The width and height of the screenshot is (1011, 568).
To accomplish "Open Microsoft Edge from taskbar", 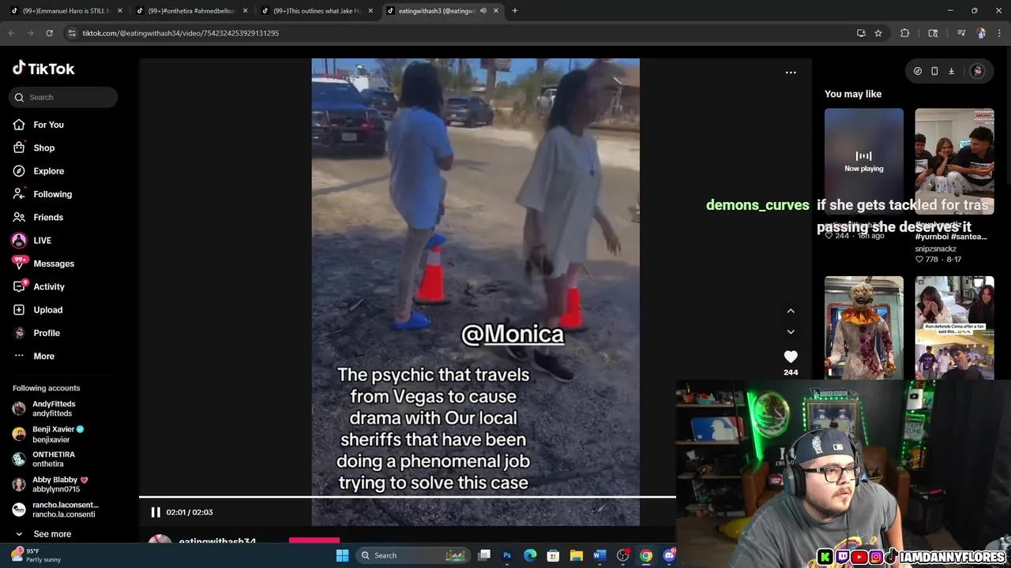I will pyautogui.click(x=530, y=555).
